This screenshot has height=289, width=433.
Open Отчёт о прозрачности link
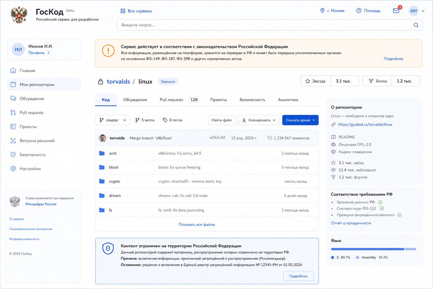(351, 223)
